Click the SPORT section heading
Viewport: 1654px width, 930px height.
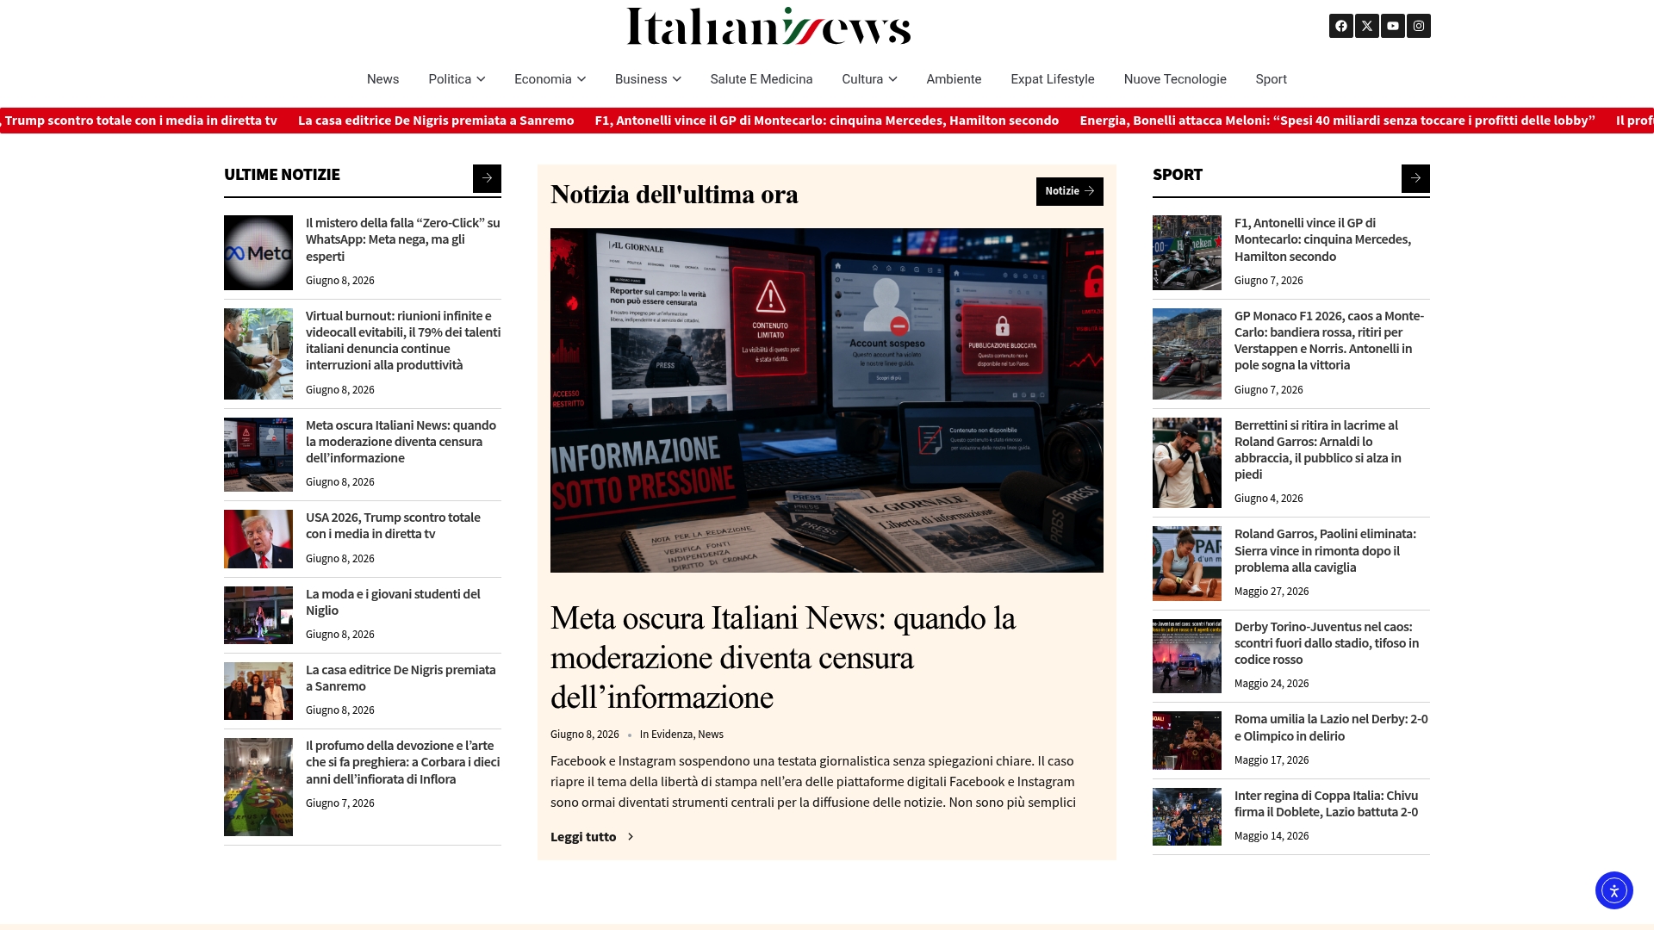1177,175
